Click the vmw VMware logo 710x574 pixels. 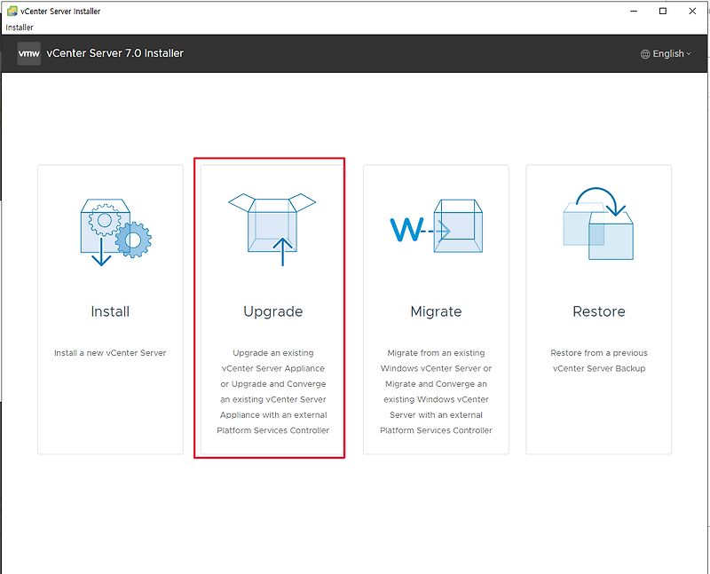tap(28, 53)
